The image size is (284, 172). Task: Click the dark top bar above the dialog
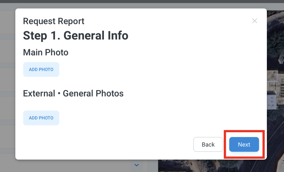coord(142,1)
